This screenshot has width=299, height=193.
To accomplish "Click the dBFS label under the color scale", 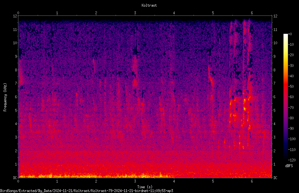I will (289, 166).
